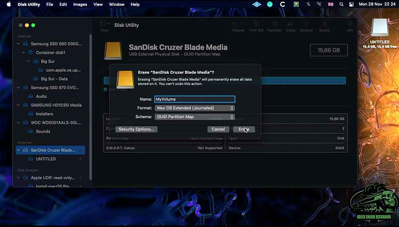Screen dimensions: 399x227
Task: Select the SAMSUNG HD103SI Media row
Action: [x=50, y=105]
